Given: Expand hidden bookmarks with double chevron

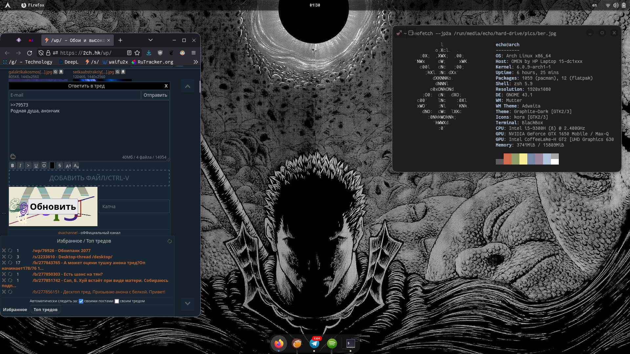Looking at the screenshot, I should [196, 62].
